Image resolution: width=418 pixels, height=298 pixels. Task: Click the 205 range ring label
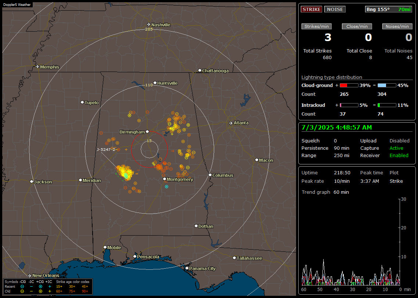point(149,29)
